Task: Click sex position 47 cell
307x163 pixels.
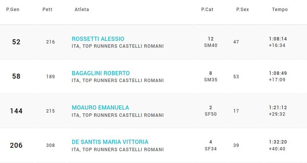Action: coord(236,42)
